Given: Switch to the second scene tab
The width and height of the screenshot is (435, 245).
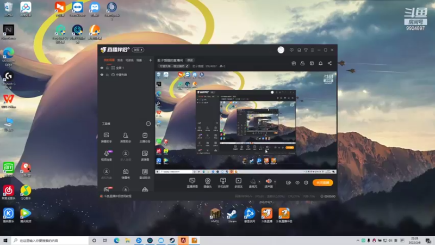Looking at the screenshot, I should pyautogui.click(x=120, y=60).
